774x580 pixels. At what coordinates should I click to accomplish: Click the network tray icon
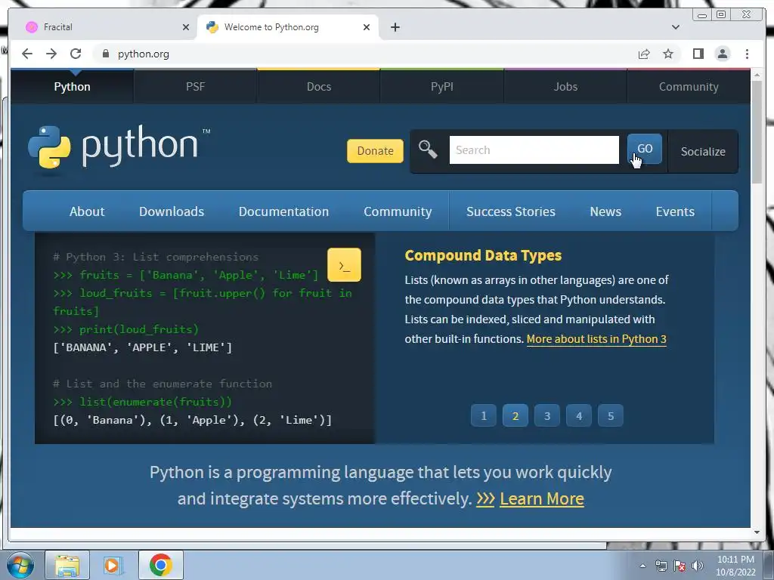tap(661, 566)
